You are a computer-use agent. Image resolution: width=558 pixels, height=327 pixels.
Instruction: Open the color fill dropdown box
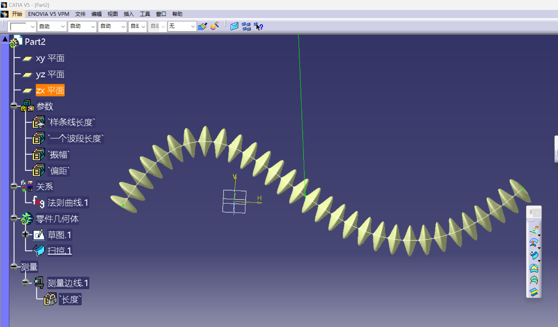click(x=32, y=26)
